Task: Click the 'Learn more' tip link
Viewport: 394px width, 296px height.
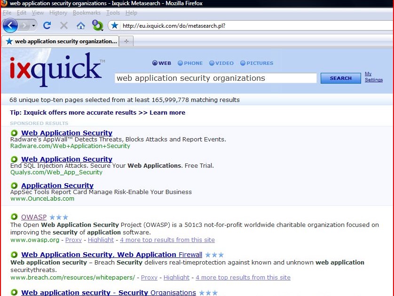Action: [167, 112]
